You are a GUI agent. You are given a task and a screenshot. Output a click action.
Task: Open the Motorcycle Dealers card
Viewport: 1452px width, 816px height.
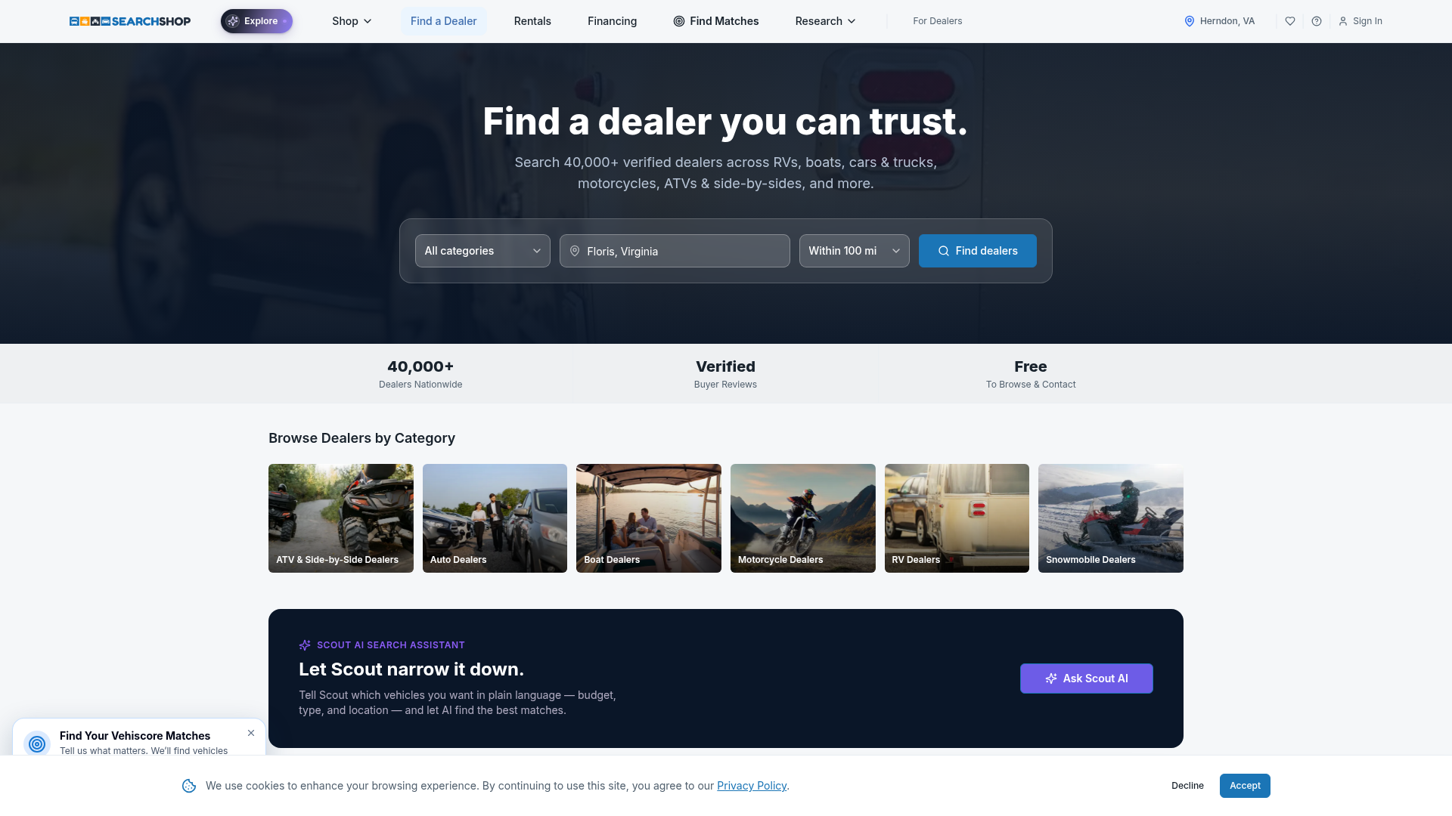click(x=803, y=518)
